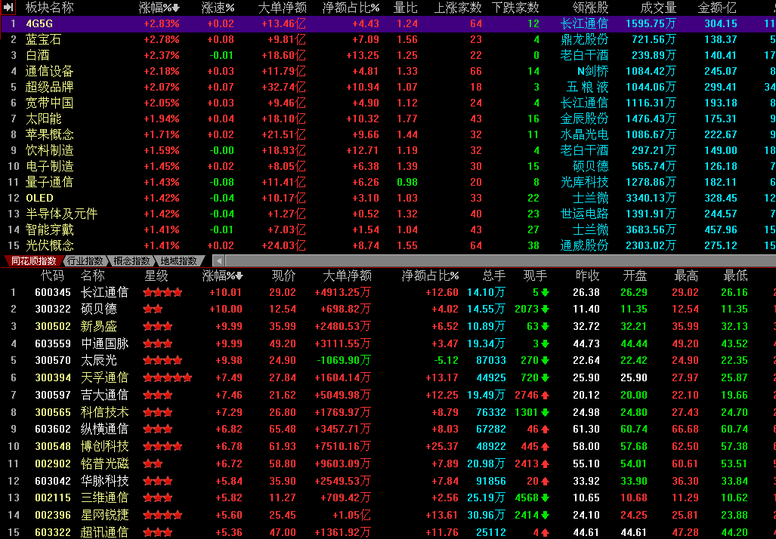Viewport: 776px width, 539px height.
Task: Sort sectors by the 上涨家数 column header
Action: click(x=458, y=8)
